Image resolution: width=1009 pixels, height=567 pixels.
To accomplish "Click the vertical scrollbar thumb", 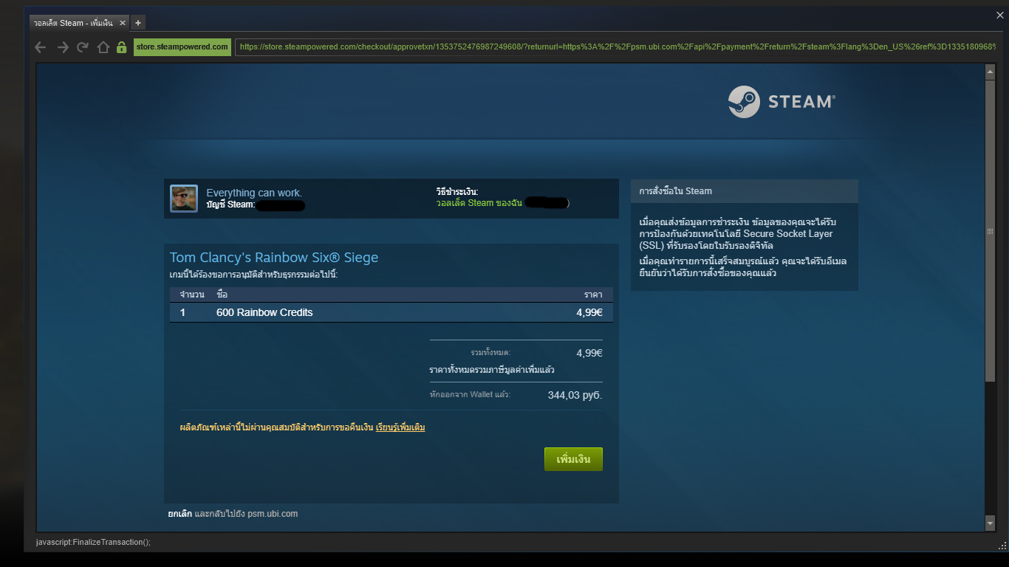I will (x=991, y=230).
